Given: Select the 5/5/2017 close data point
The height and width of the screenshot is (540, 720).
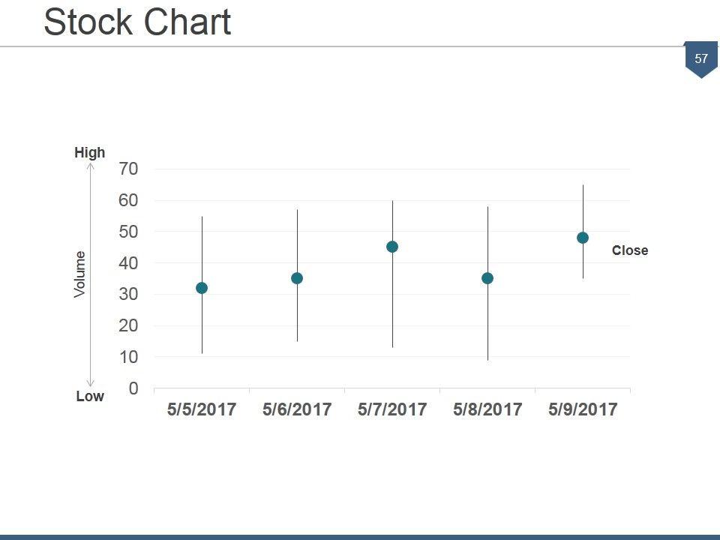Looking at the screenshot, I should pyautogui.click(x=202, y=288).
